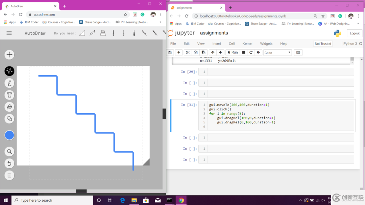Open the Kernel menu in Jupyter
Screen dimensions: 365x205
coord(247,43)
